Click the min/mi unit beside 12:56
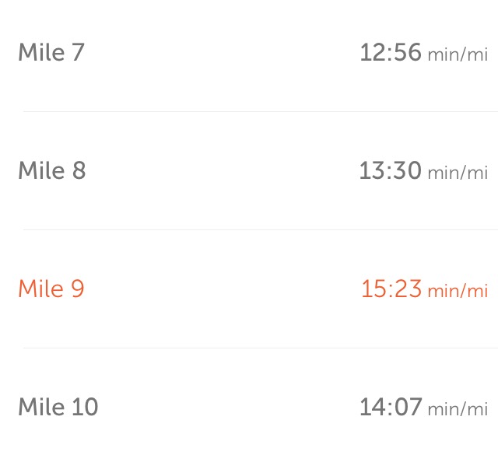 click(x=458, y=54)
